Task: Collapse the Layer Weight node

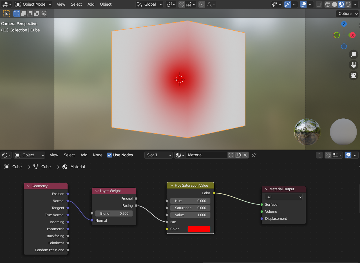Action: 96,191
